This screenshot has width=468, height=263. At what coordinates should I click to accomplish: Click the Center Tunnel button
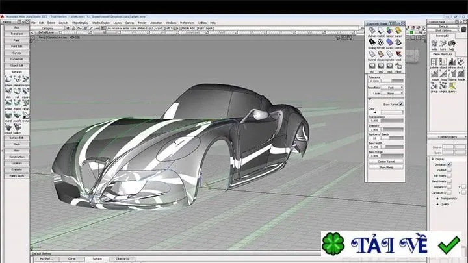(x=386, y=161)
